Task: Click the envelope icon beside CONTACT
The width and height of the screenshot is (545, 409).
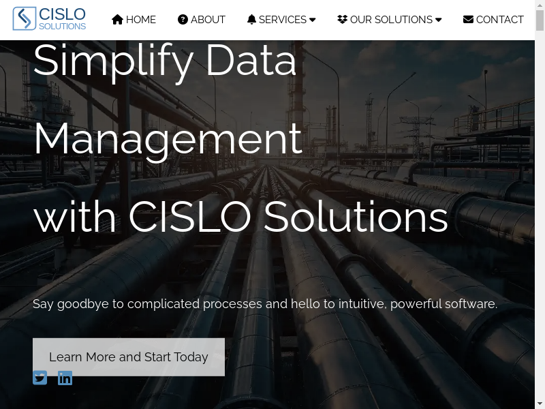Action: point(468,20)
